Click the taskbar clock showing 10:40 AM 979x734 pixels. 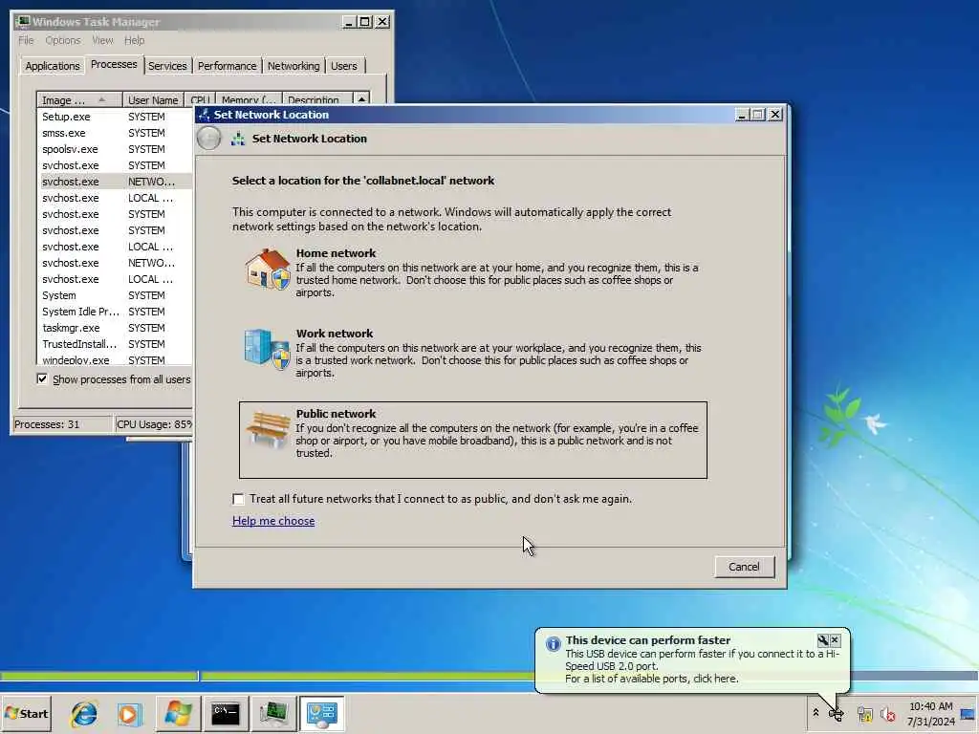pyautogui.click(x=931, y=714)
